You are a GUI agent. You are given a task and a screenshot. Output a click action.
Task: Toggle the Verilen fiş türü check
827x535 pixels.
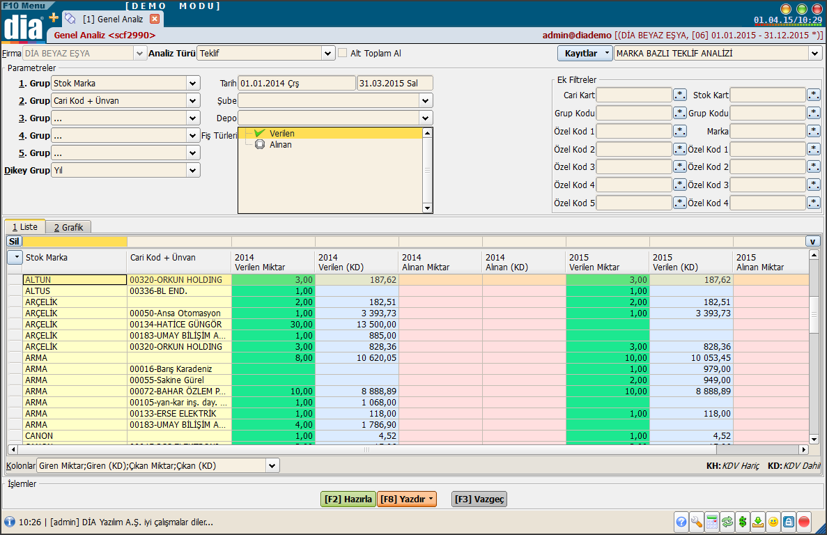point(259,133)
